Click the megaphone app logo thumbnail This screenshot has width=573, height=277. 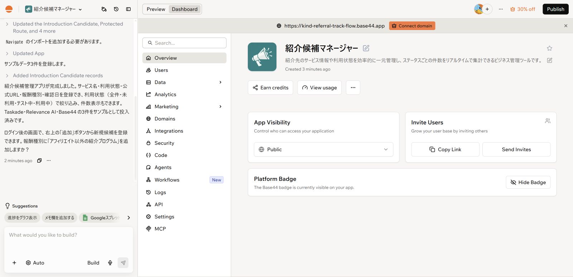click(262, 57)
